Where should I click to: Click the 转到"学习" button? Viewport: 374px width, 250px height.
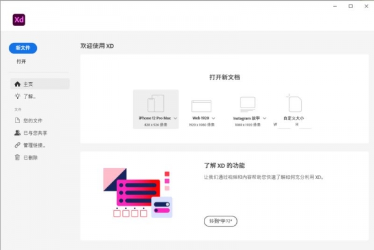pos(221,221)
